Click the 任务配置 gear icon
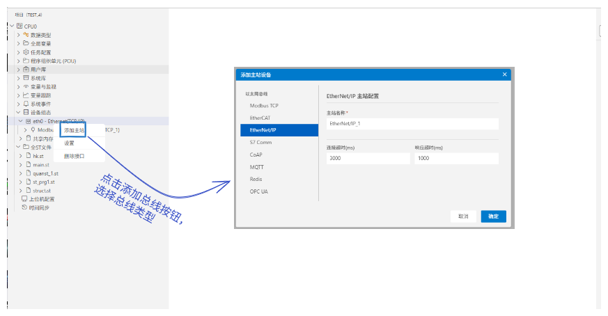 26,52
